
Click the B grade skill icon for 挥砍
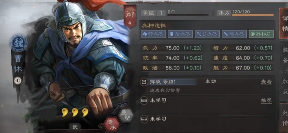[x=144, y=82]
